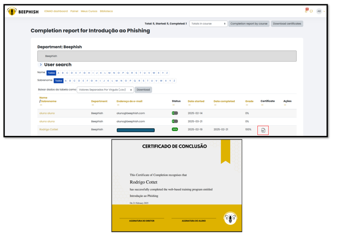
Task: Open the messages chat icon
Action: (x=311, y=11)
